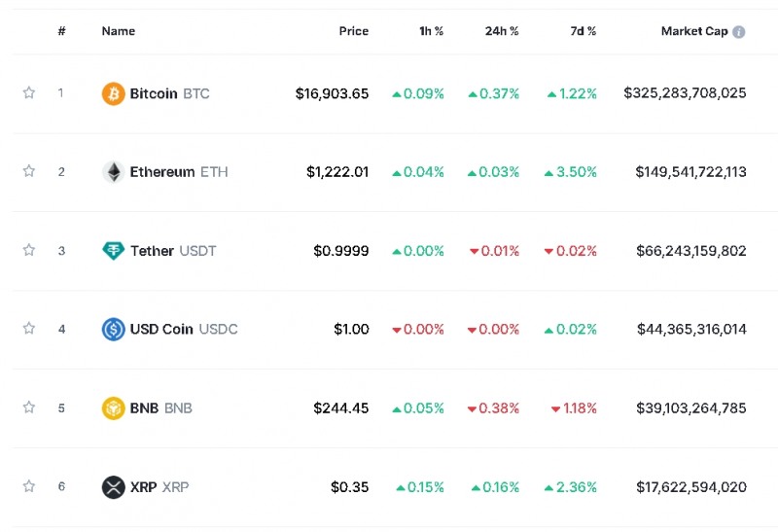Sort by the Name column header
The width and height of the screenshot is (778, 532).
pyautogui.click(x=119, y=31)
